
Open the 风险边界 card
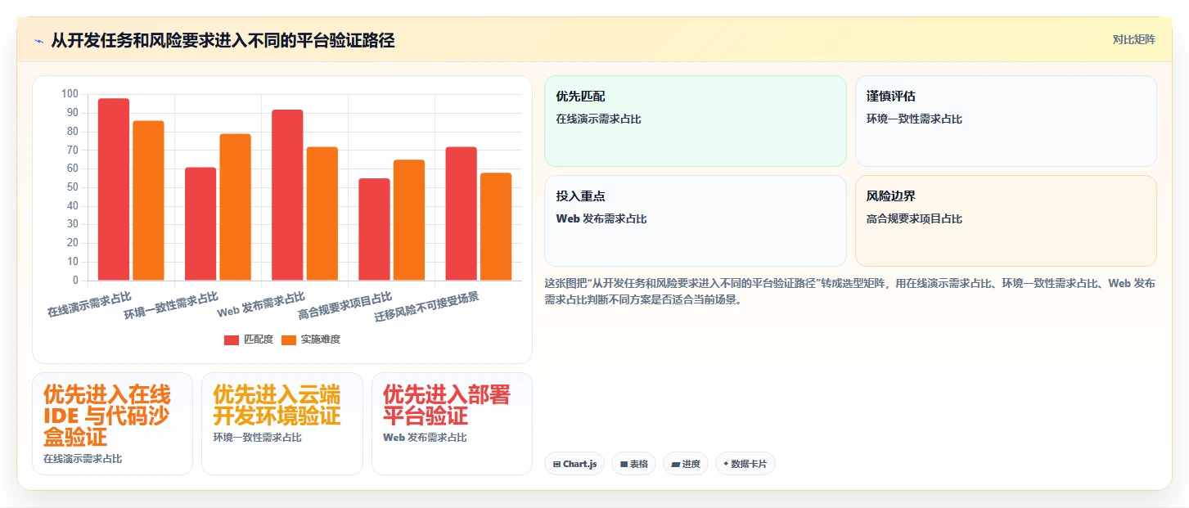pyautogui.click(x=1006, y=221)
